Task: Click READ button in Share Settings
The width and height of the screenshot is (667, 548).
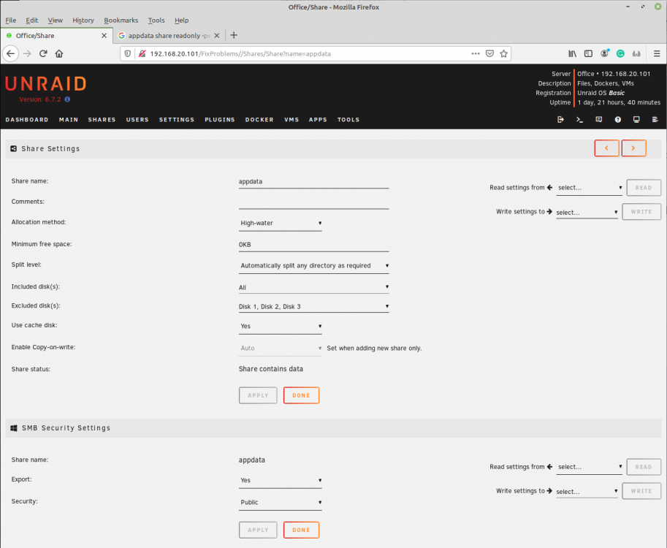Action: [x=644, y=188]
